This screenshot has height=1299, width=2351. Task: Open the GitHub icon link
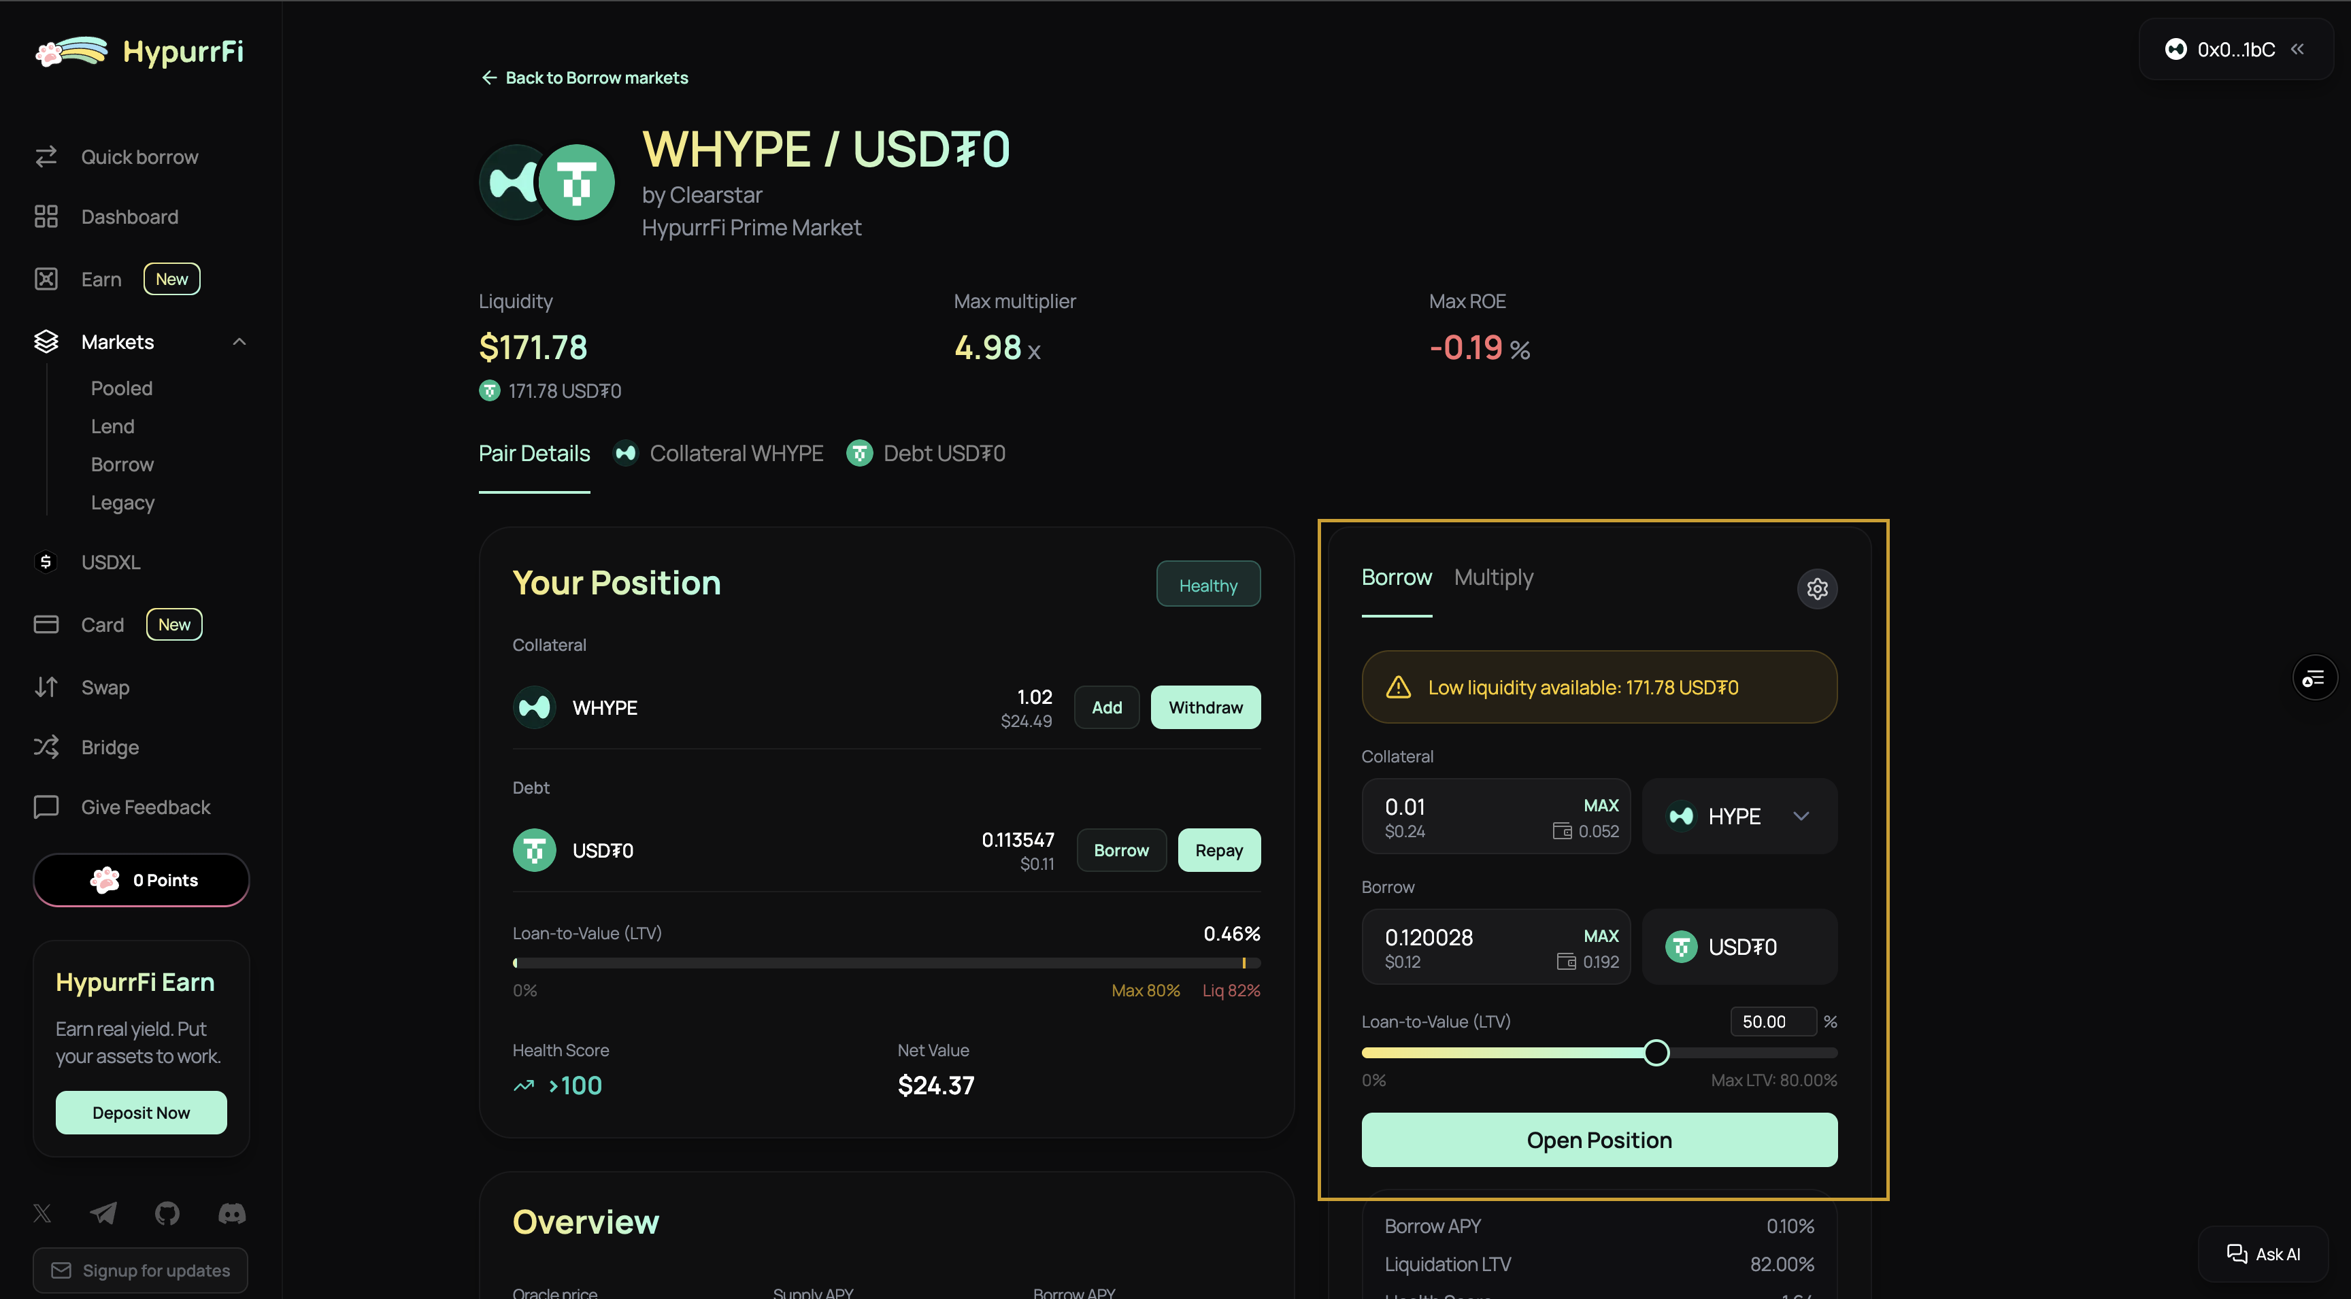[167, 1213]
